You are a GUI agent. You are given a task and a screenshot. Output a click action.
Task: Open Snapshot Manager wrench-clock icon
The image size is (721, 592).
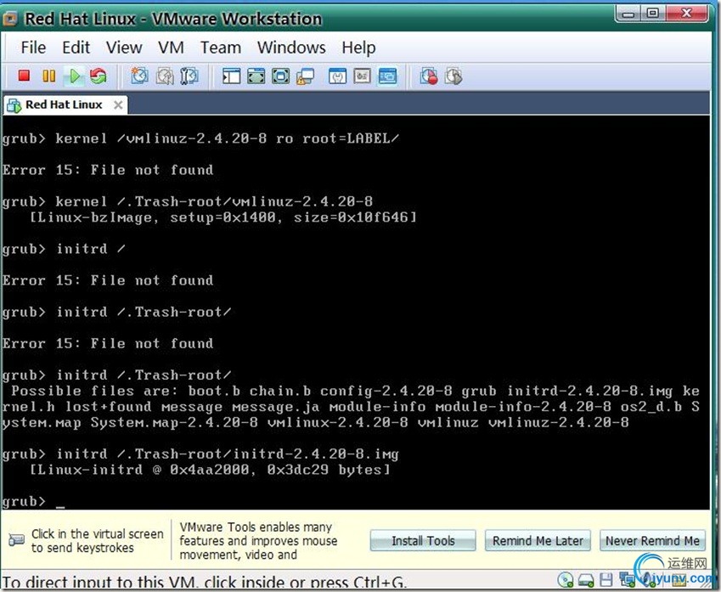(189, 76)
